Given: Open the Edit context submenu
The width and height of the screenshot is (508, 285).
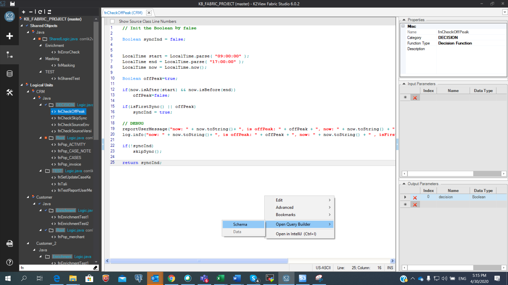Looking at the screenshot, I should [x=300, y=200].
